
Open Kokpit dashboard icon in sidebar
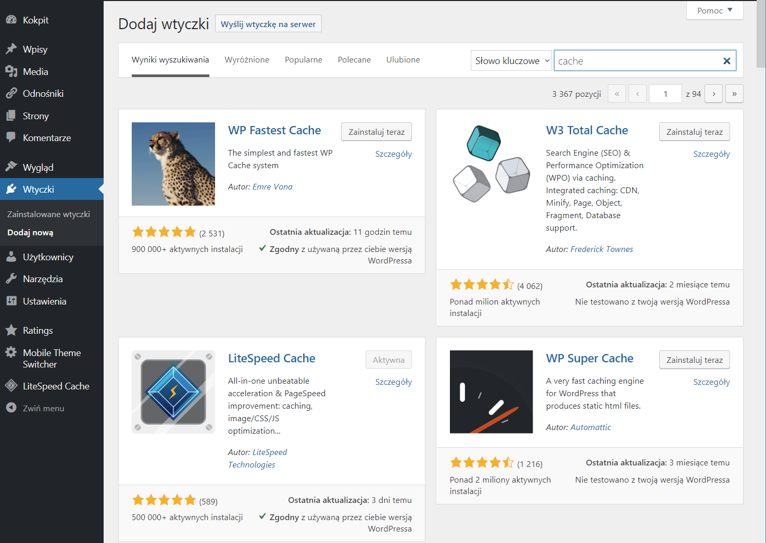(11, 20)
